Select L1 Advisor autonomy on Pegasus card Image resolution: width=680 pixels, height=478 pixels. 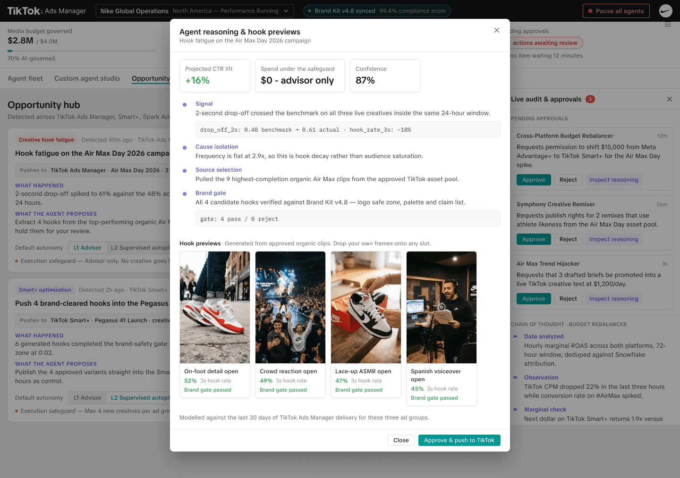pos(87,398)
